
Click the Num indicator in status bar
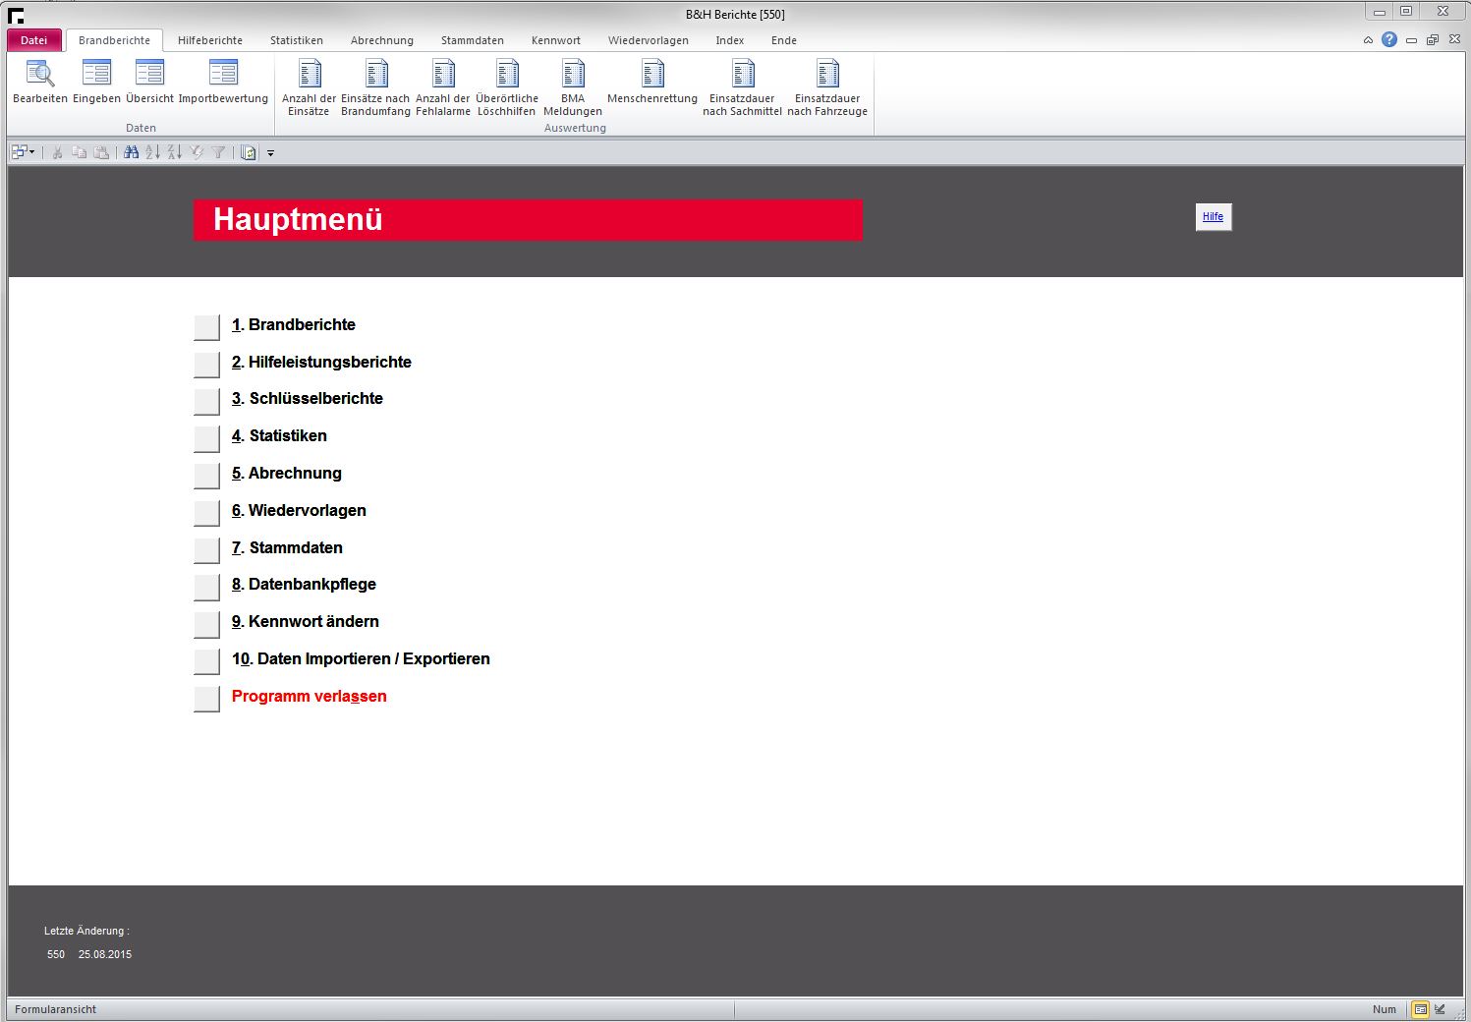pos(1385,1009)
